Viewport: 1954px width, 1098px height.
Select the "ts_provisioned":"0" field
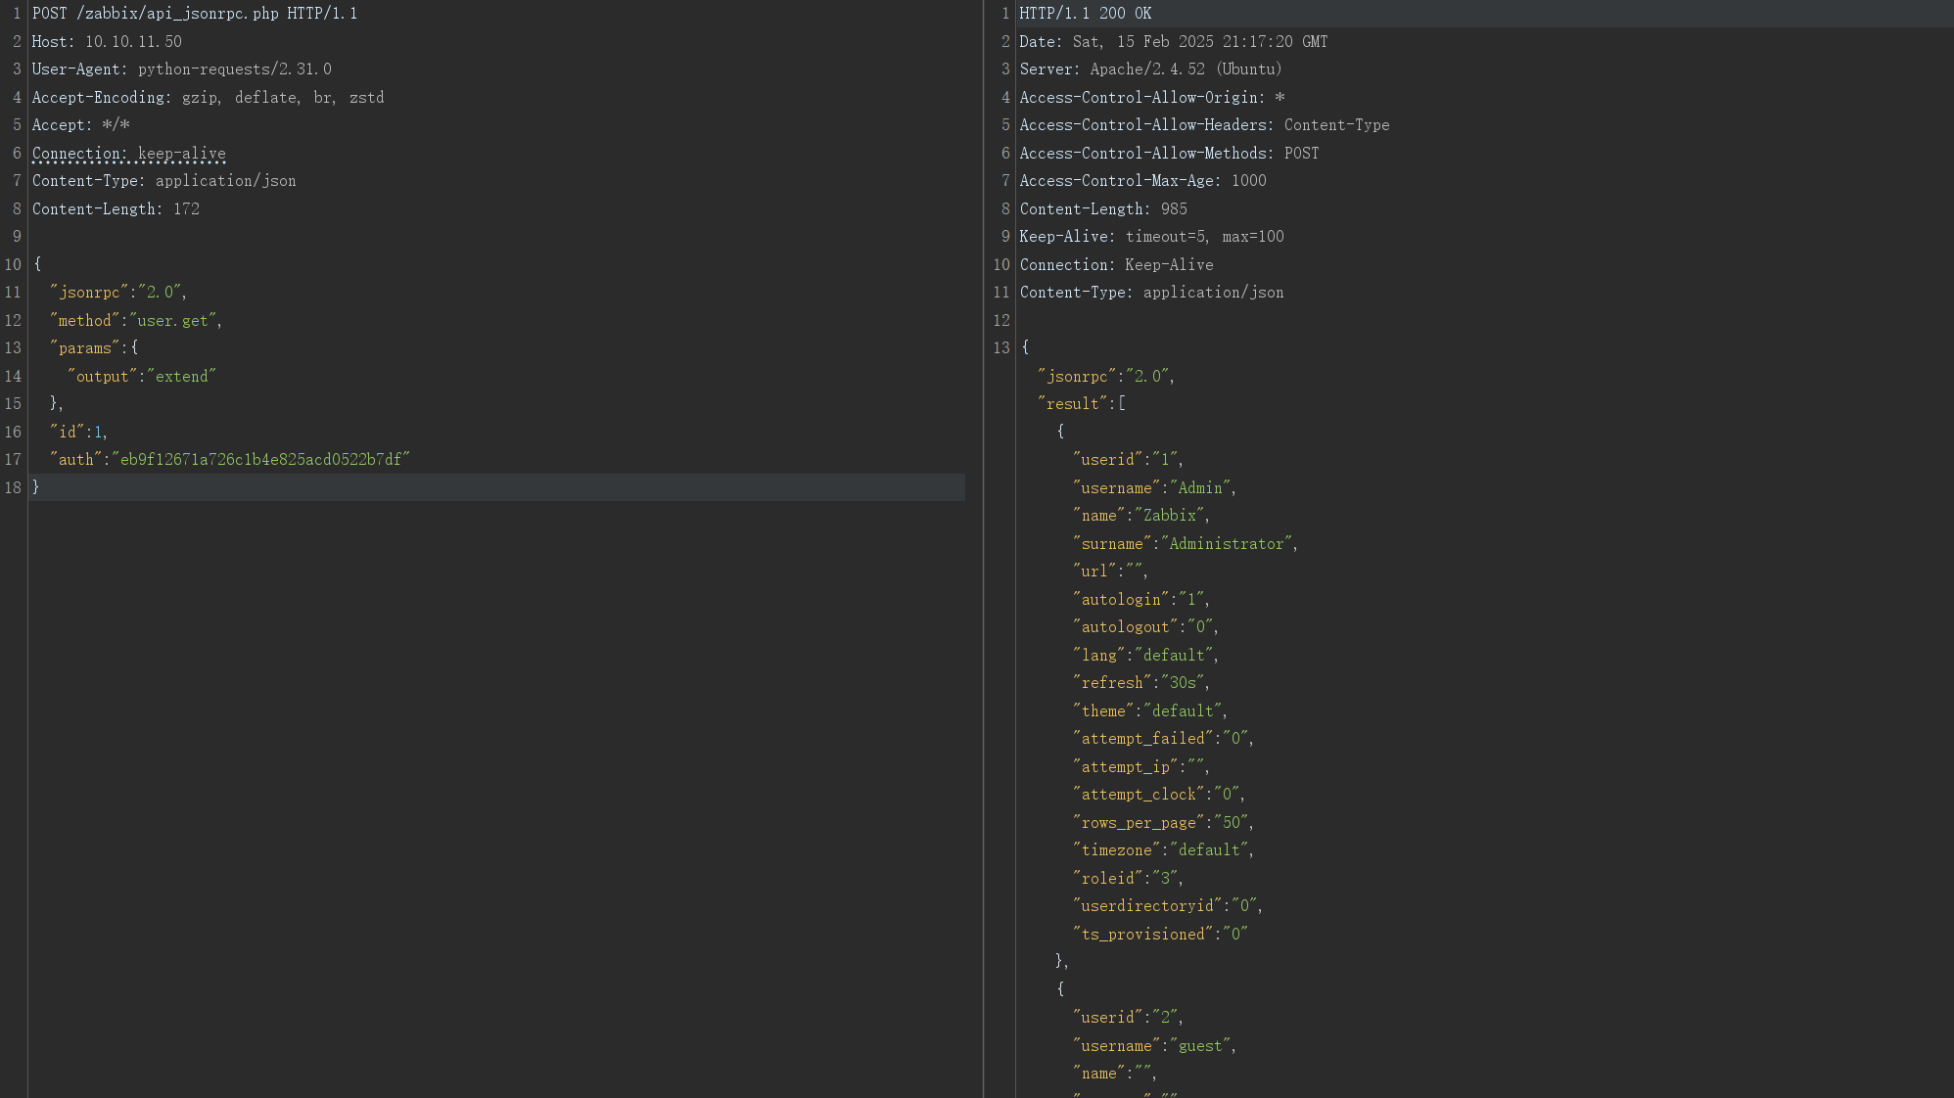point(1160,935)
